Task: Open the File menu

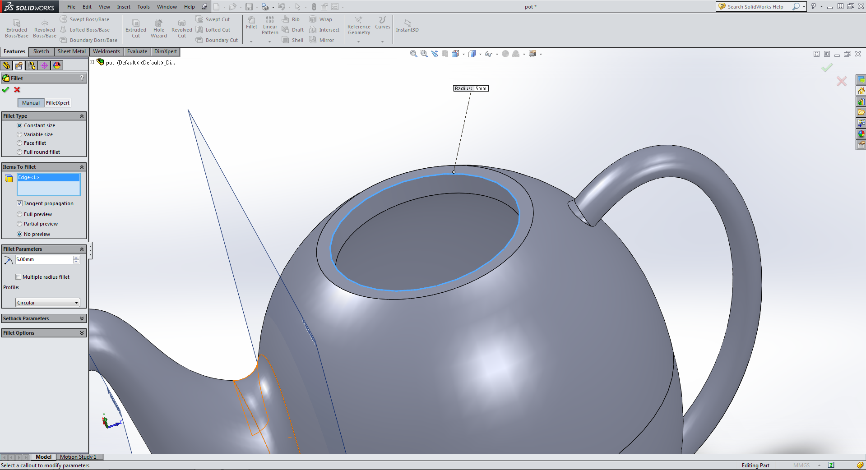Action: 71,7
